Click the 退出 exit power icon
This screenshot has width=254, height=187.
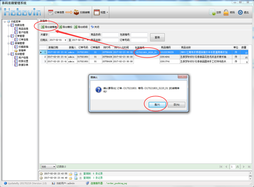pyautogui.click(x=240, y=12)
